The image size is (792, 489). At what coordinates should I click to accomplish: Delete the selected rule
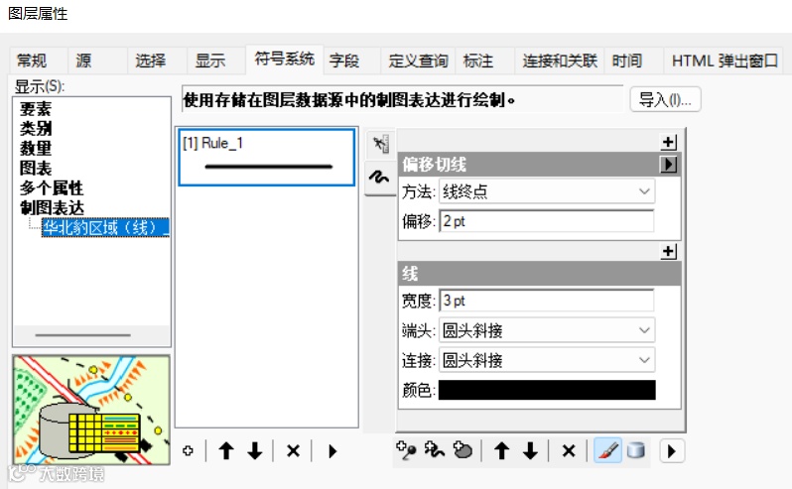(293, 450)
